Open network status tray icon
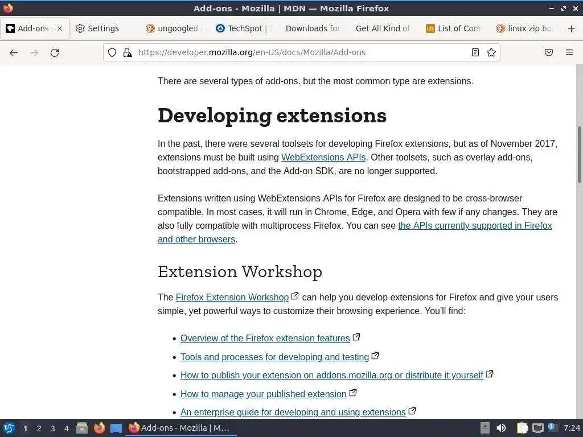Image resolution: width=583 pixels, height=437 pixels. 537,428
